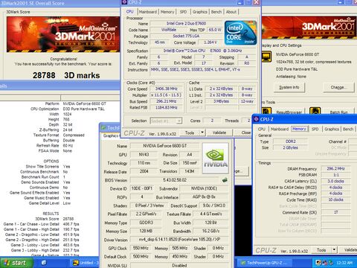Image resolution: width=357 pixels, height=268 pixels.
Task: Click the Name field Intel Core 2 Duo E7600
Action: 186,23
